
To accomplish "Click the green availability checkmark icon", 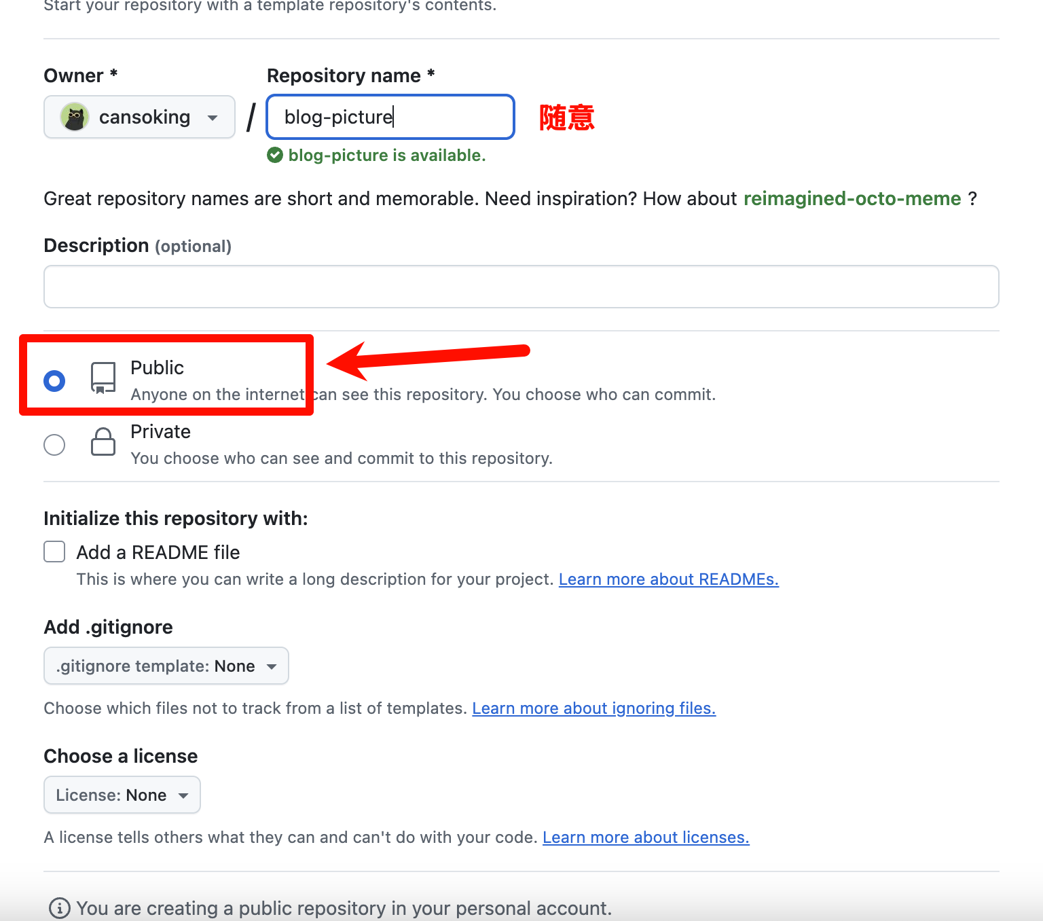I will pyautogui.click(x=275, y=156).
